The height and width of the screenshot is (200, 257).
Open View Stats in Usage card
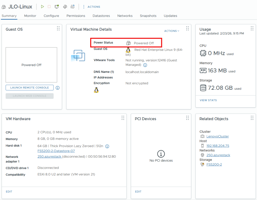tap(208, 100)
